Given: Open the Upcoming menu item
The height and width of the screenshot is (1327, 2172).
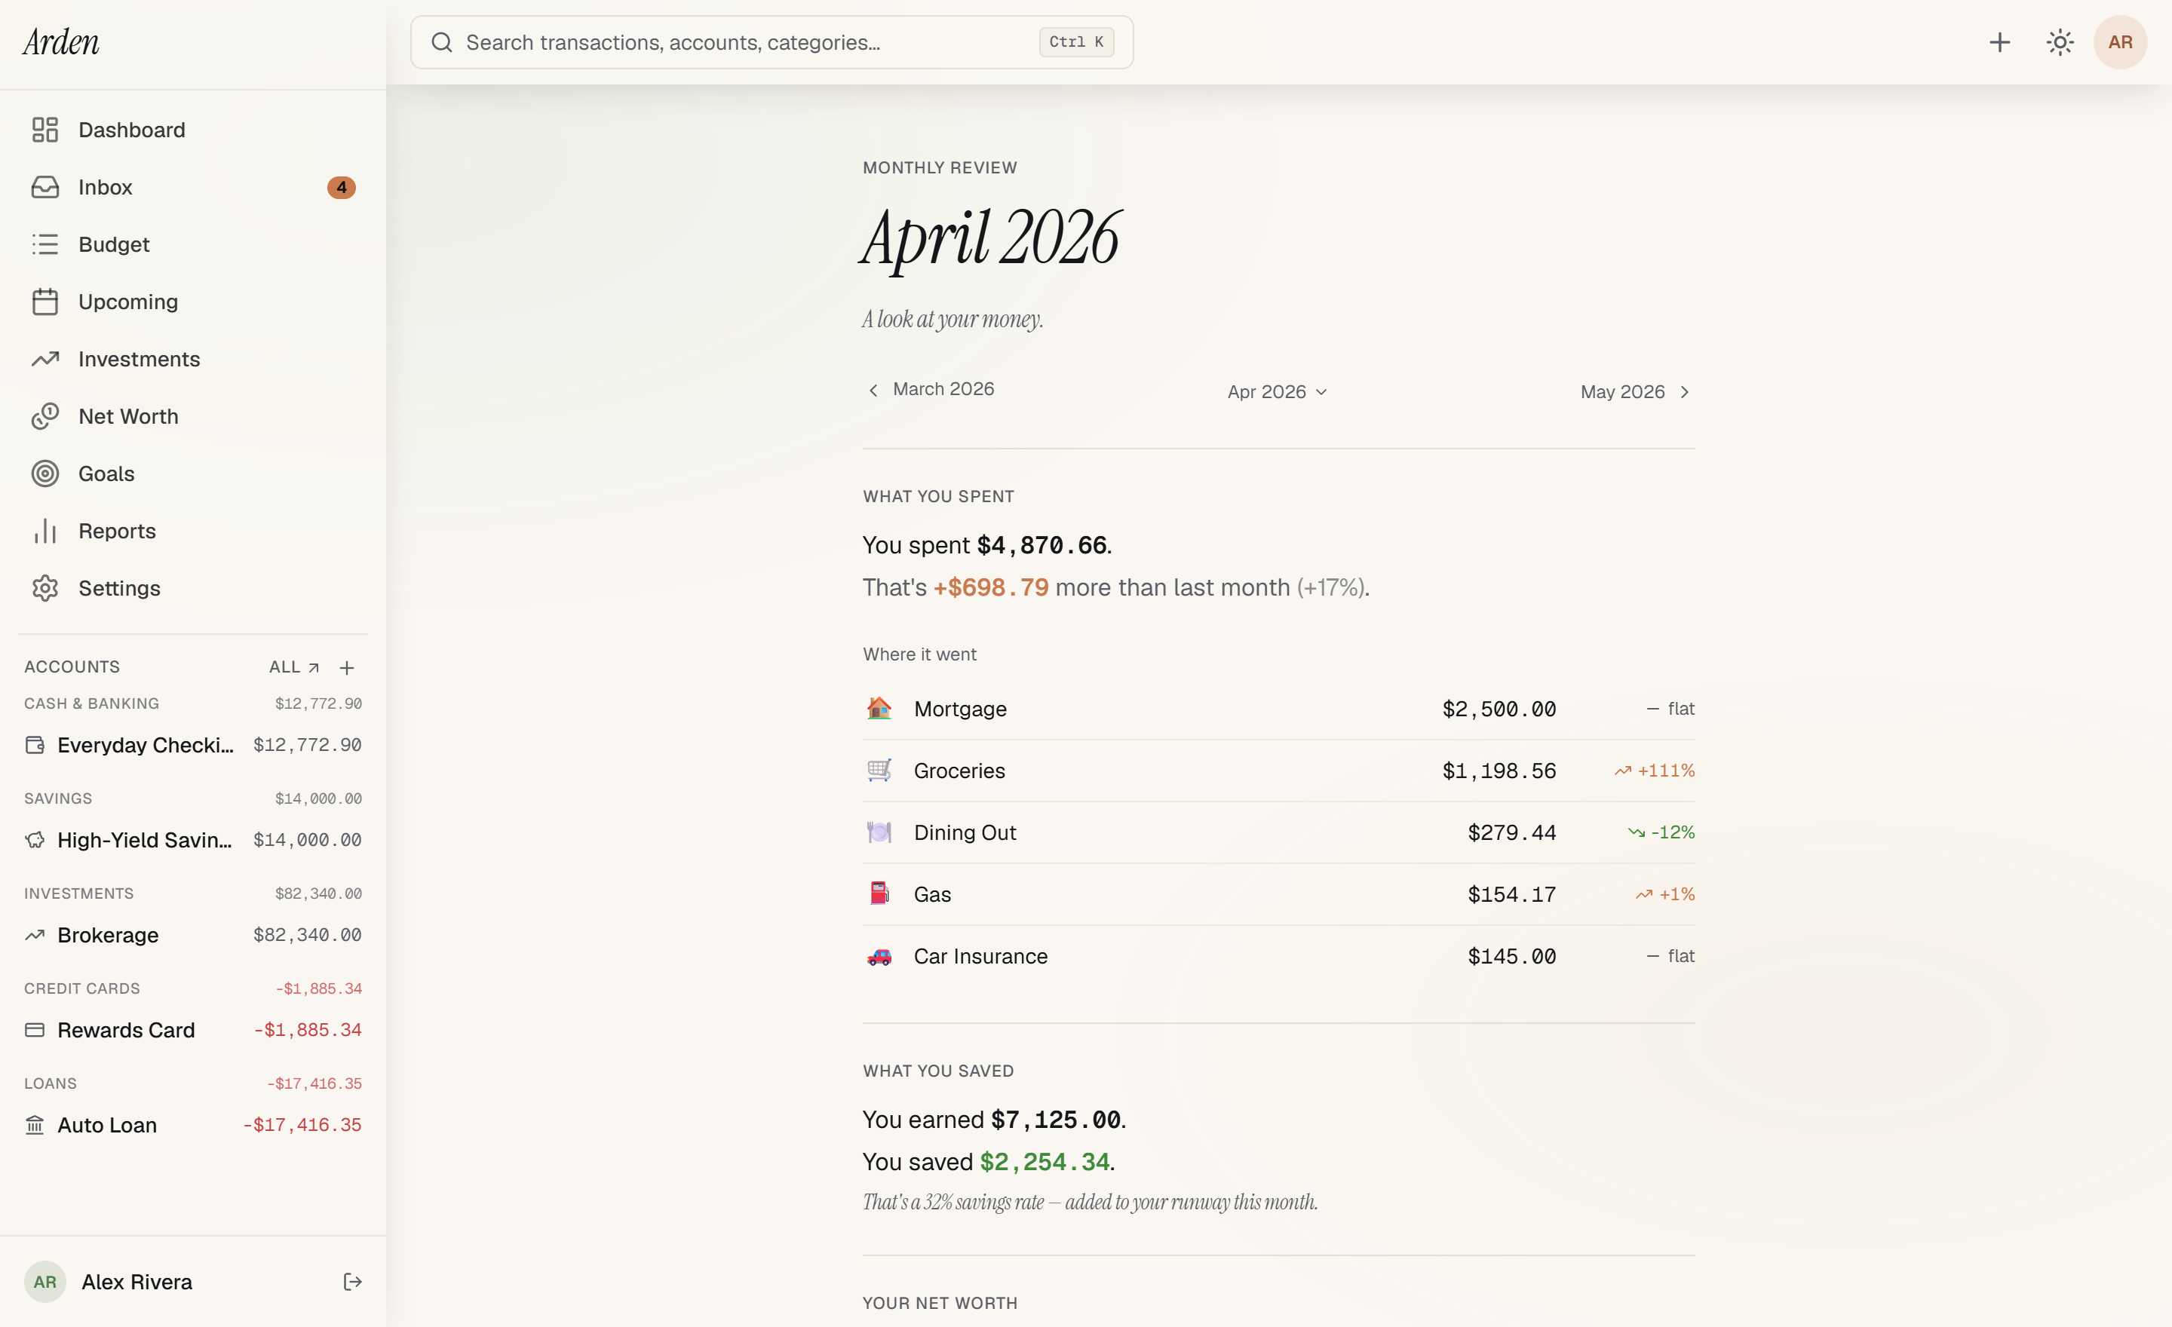Looking at the screenshot, I should pos(192,302).
